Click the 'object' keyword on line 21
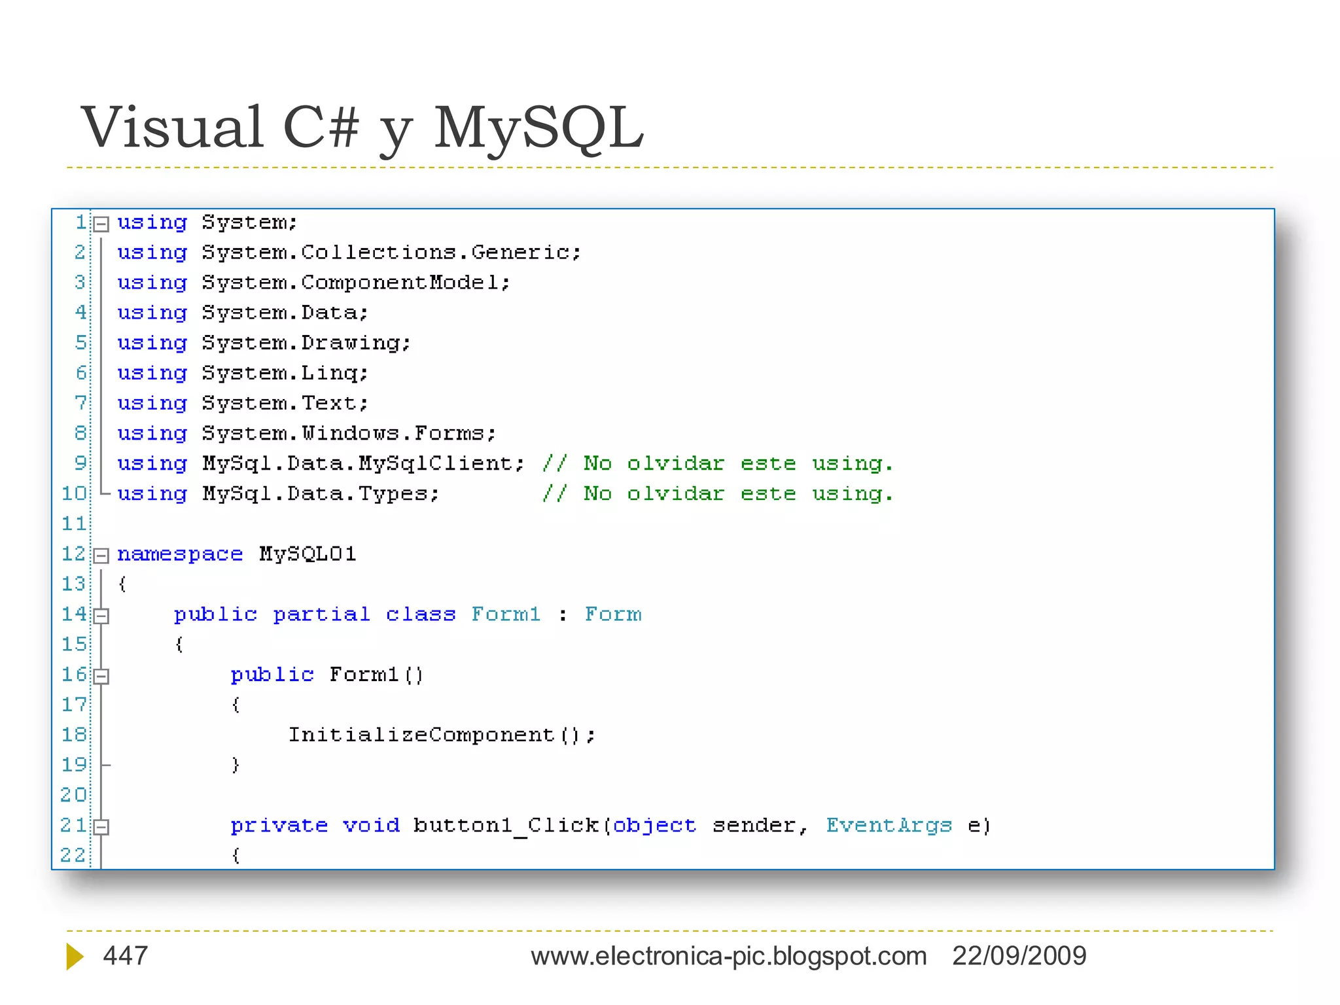1340x1005 pixels. (x=655, y=826)
